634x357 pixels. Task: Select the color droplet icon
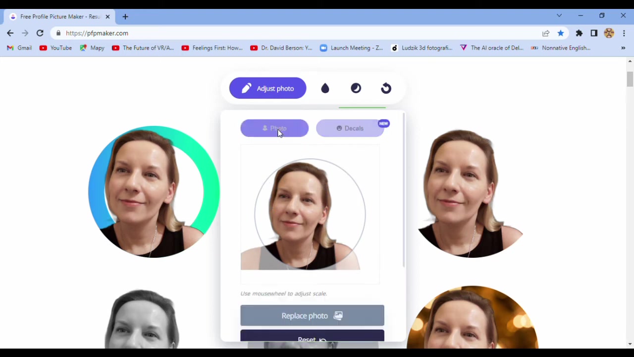pos(325,88)
